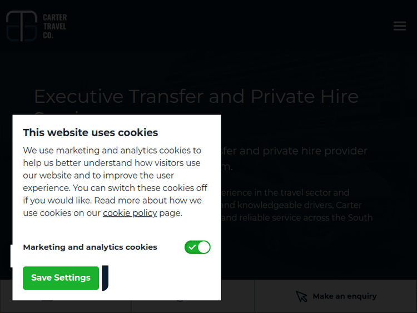Click the white checkmark inside the green switch
This screenshot has height=313, width=417.
pos(192,247)
